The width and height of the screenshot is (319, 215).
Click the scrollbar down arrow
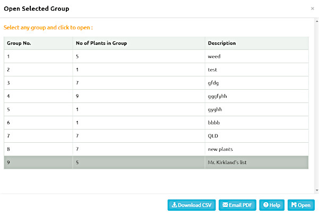pos(317,191)
